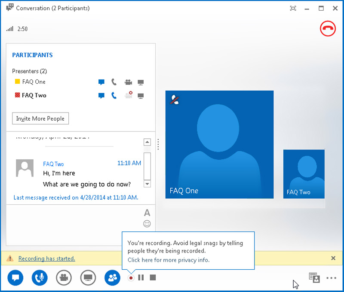
Task: Click FAQ Two's blue phone icon
Action: click(x=114, y=95)
